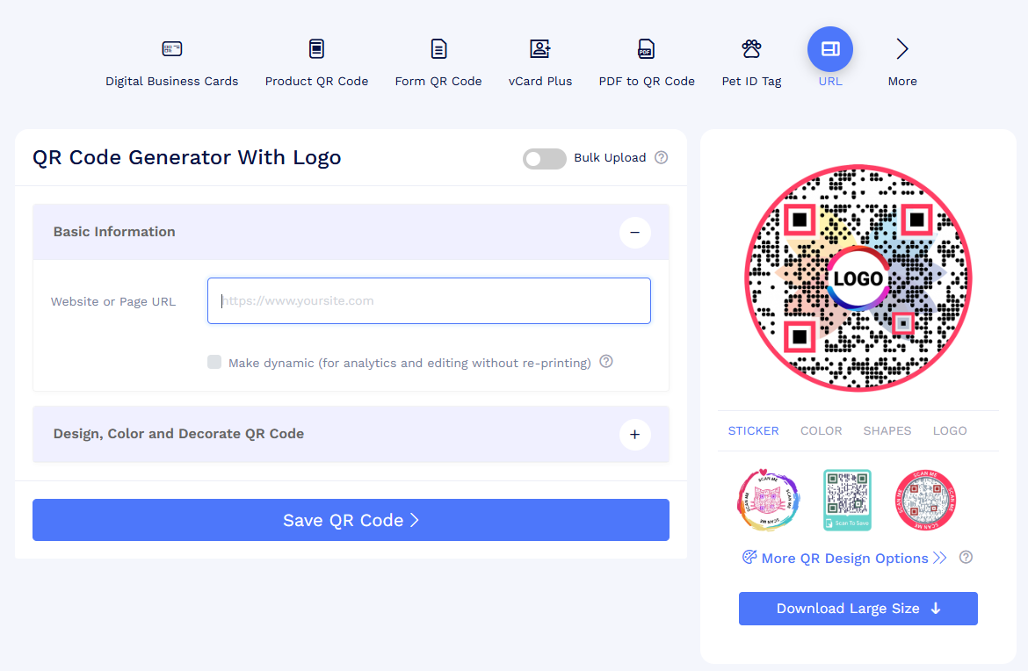The height and width of the screenshot is (671, 1028).
Task: Switch to the SHAPES tab
Action: click(887, 430)
